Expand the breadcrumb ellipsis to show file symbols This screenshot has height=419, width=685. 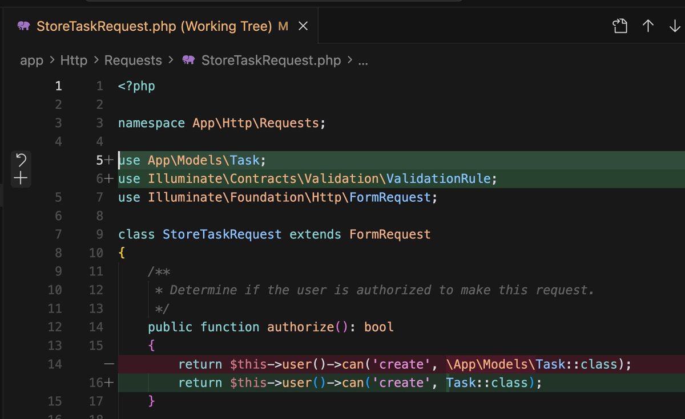(362, 60)
